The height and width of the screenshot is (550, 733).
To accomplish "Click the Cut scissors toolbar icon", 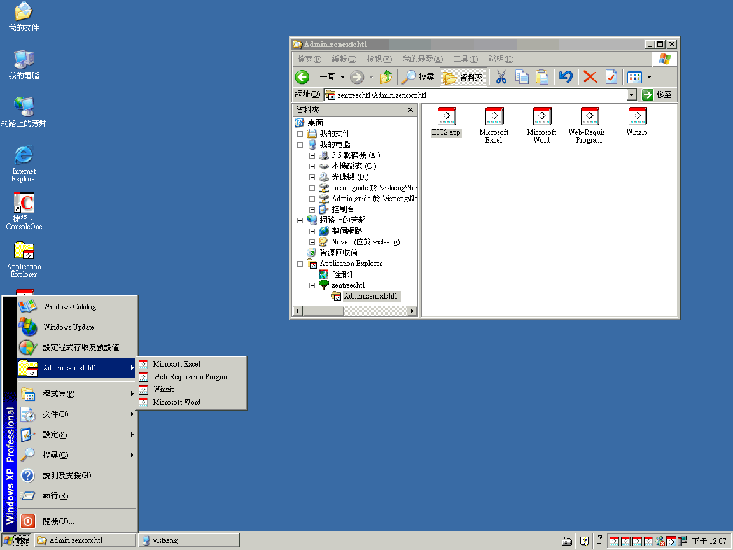I will click(501, 77).
